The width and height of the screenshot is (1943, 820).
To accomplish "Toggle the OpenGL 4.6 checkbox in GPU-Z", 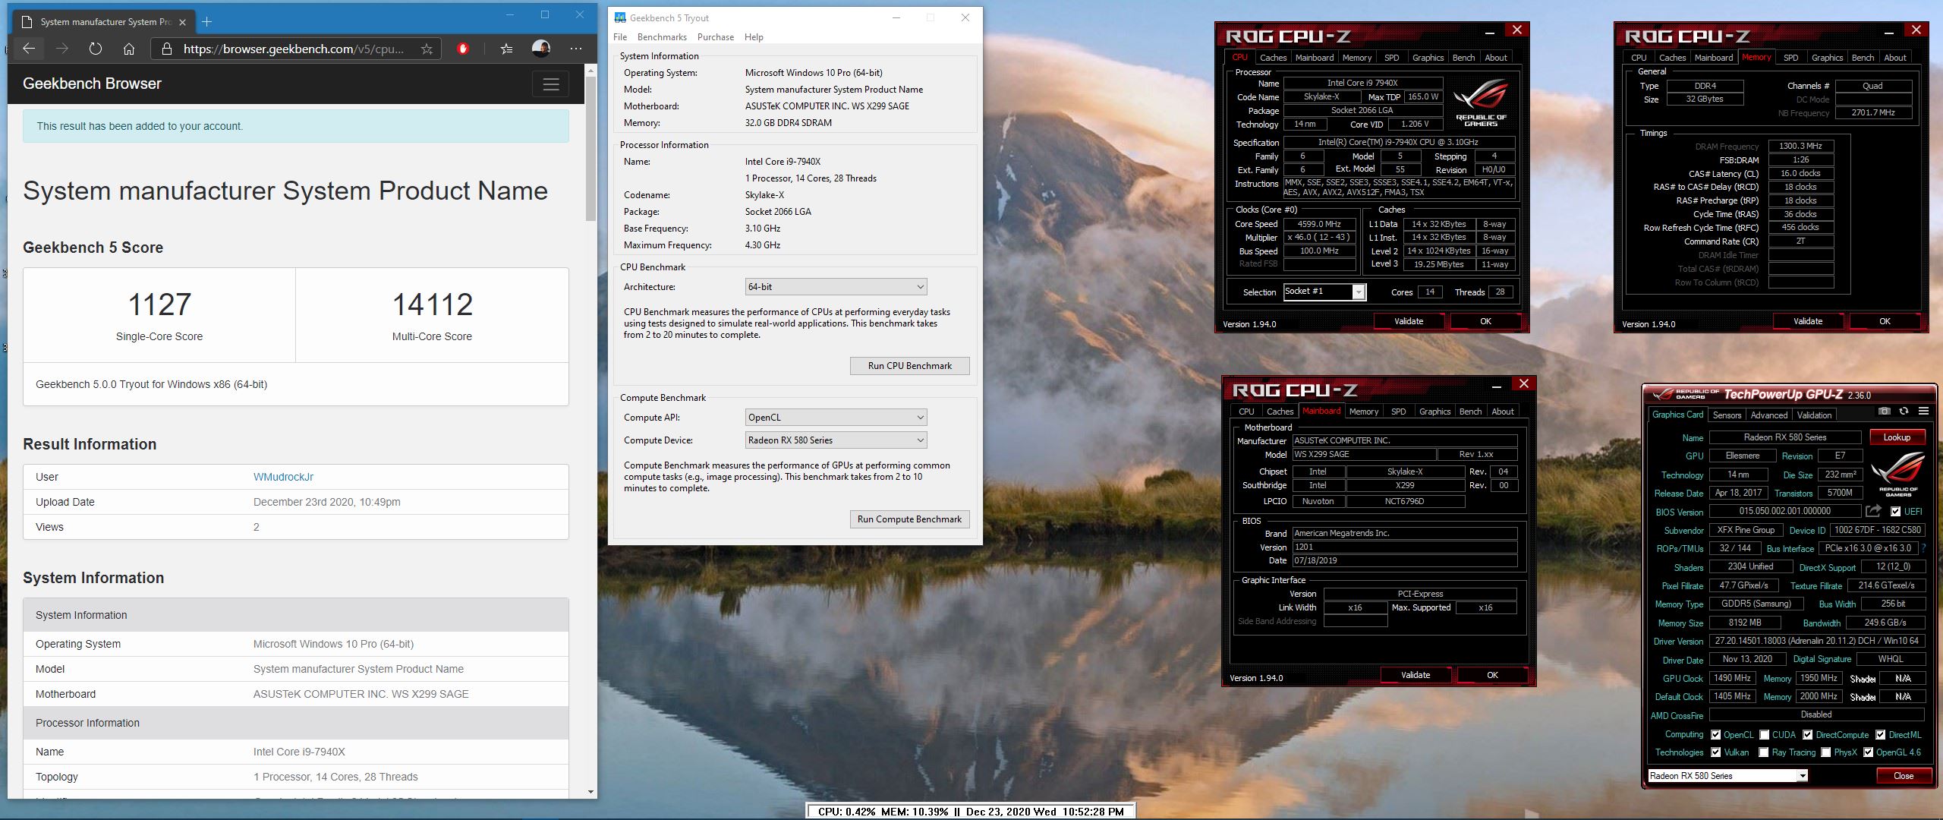I will point(1869,752).
